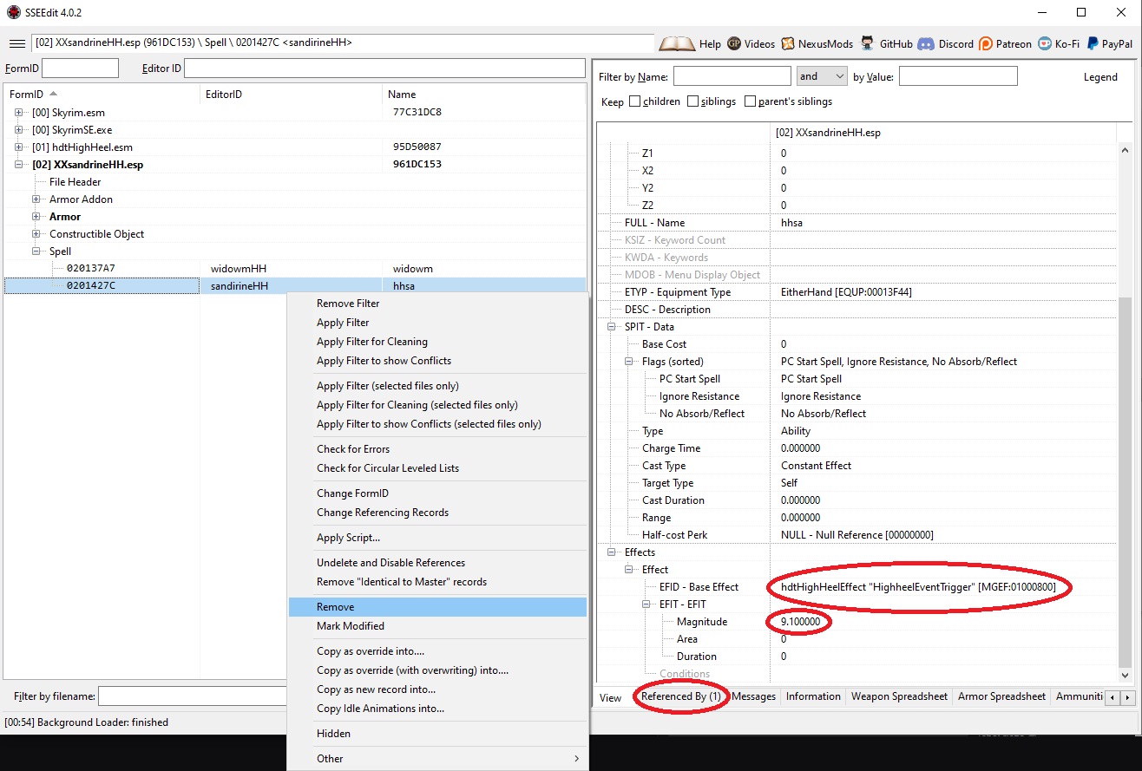Open the Armor Spreadsheet tab
This screenshot has height=771, width=1142.
(x=1001, y=696)
